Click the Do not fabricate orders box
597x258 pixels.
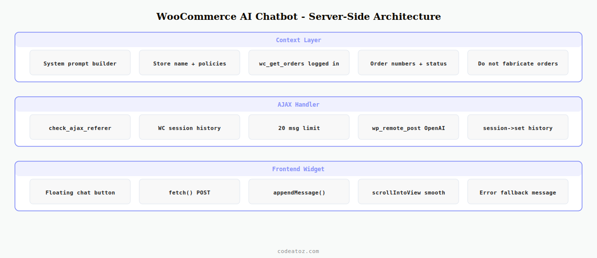click(518, 63)
